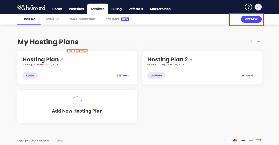Open the RL user avatar menu
Screen dimensions: 279x145
258,7
